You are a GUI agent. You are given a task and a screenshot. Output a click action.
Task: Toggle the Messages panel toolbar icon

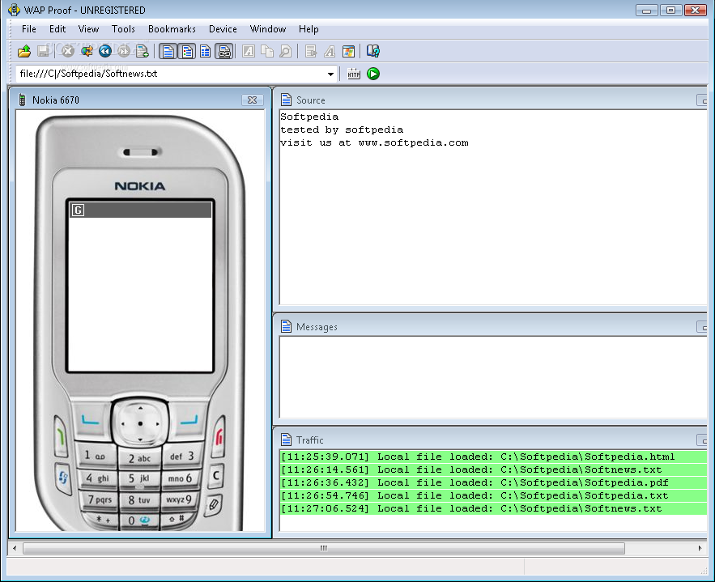pos(187,51)
